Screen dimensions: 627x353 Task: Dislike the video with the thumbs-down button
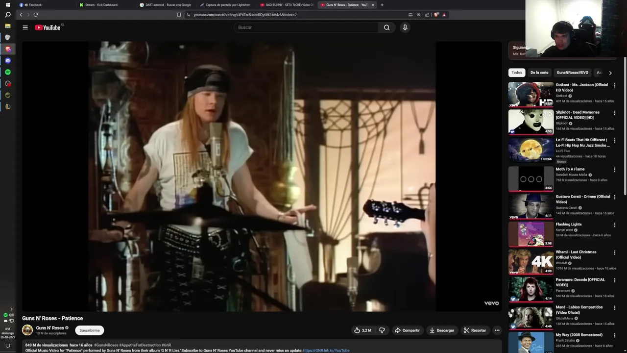382,330
